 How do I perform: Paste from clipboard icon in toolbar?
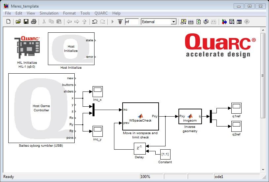pos(59,21)
